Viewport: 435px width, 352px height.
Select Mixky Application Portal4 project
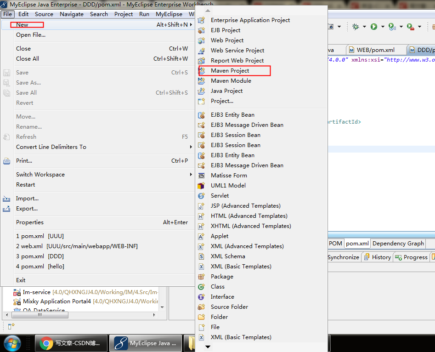(86, 301)
